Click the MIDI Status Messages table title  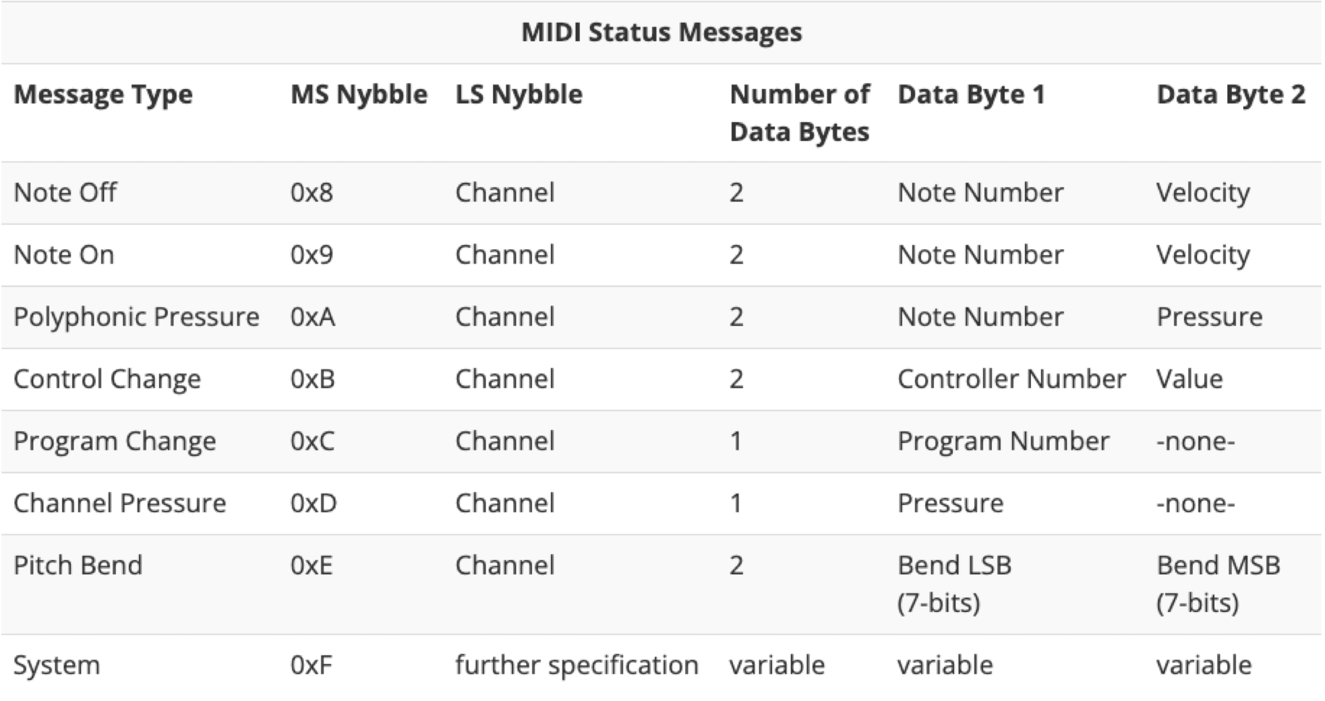pyautogui.click(x=661, y=32)
